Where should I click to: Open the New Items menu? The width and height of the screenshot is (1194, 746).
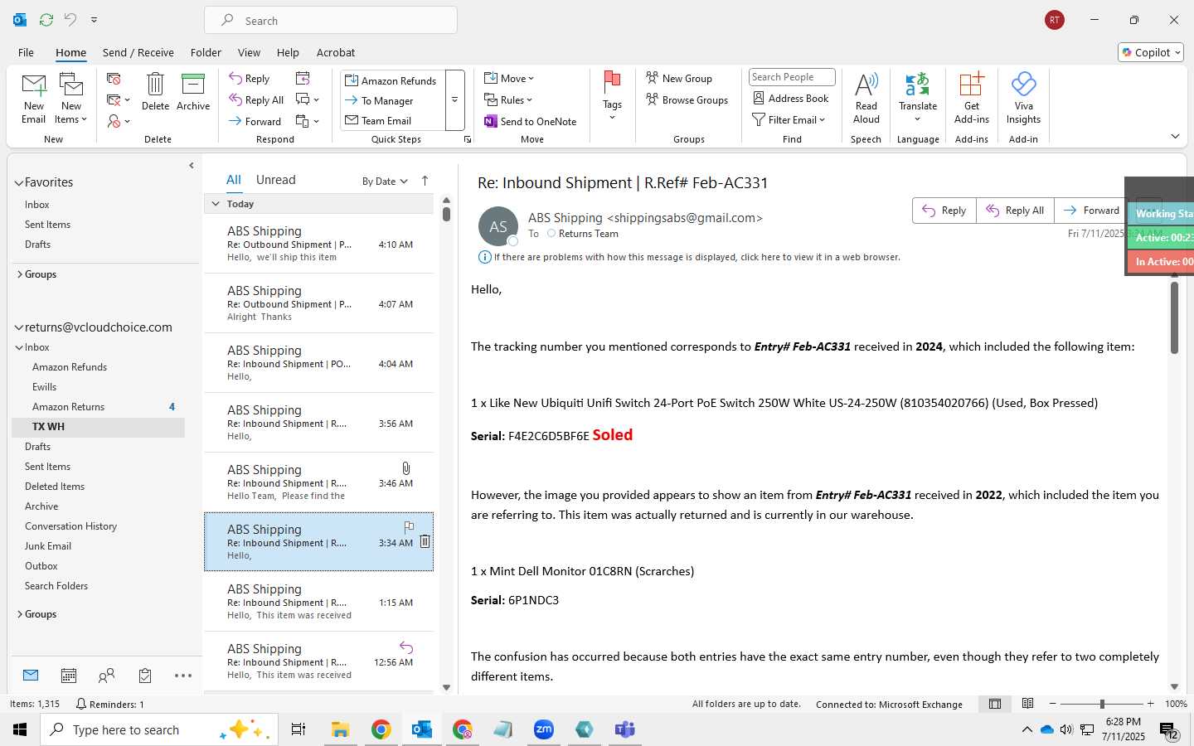(x=71, y=99)
